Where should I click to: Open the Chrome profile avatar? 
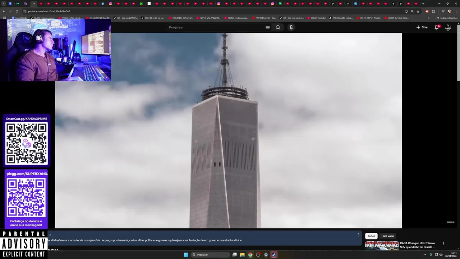[449, 11]
